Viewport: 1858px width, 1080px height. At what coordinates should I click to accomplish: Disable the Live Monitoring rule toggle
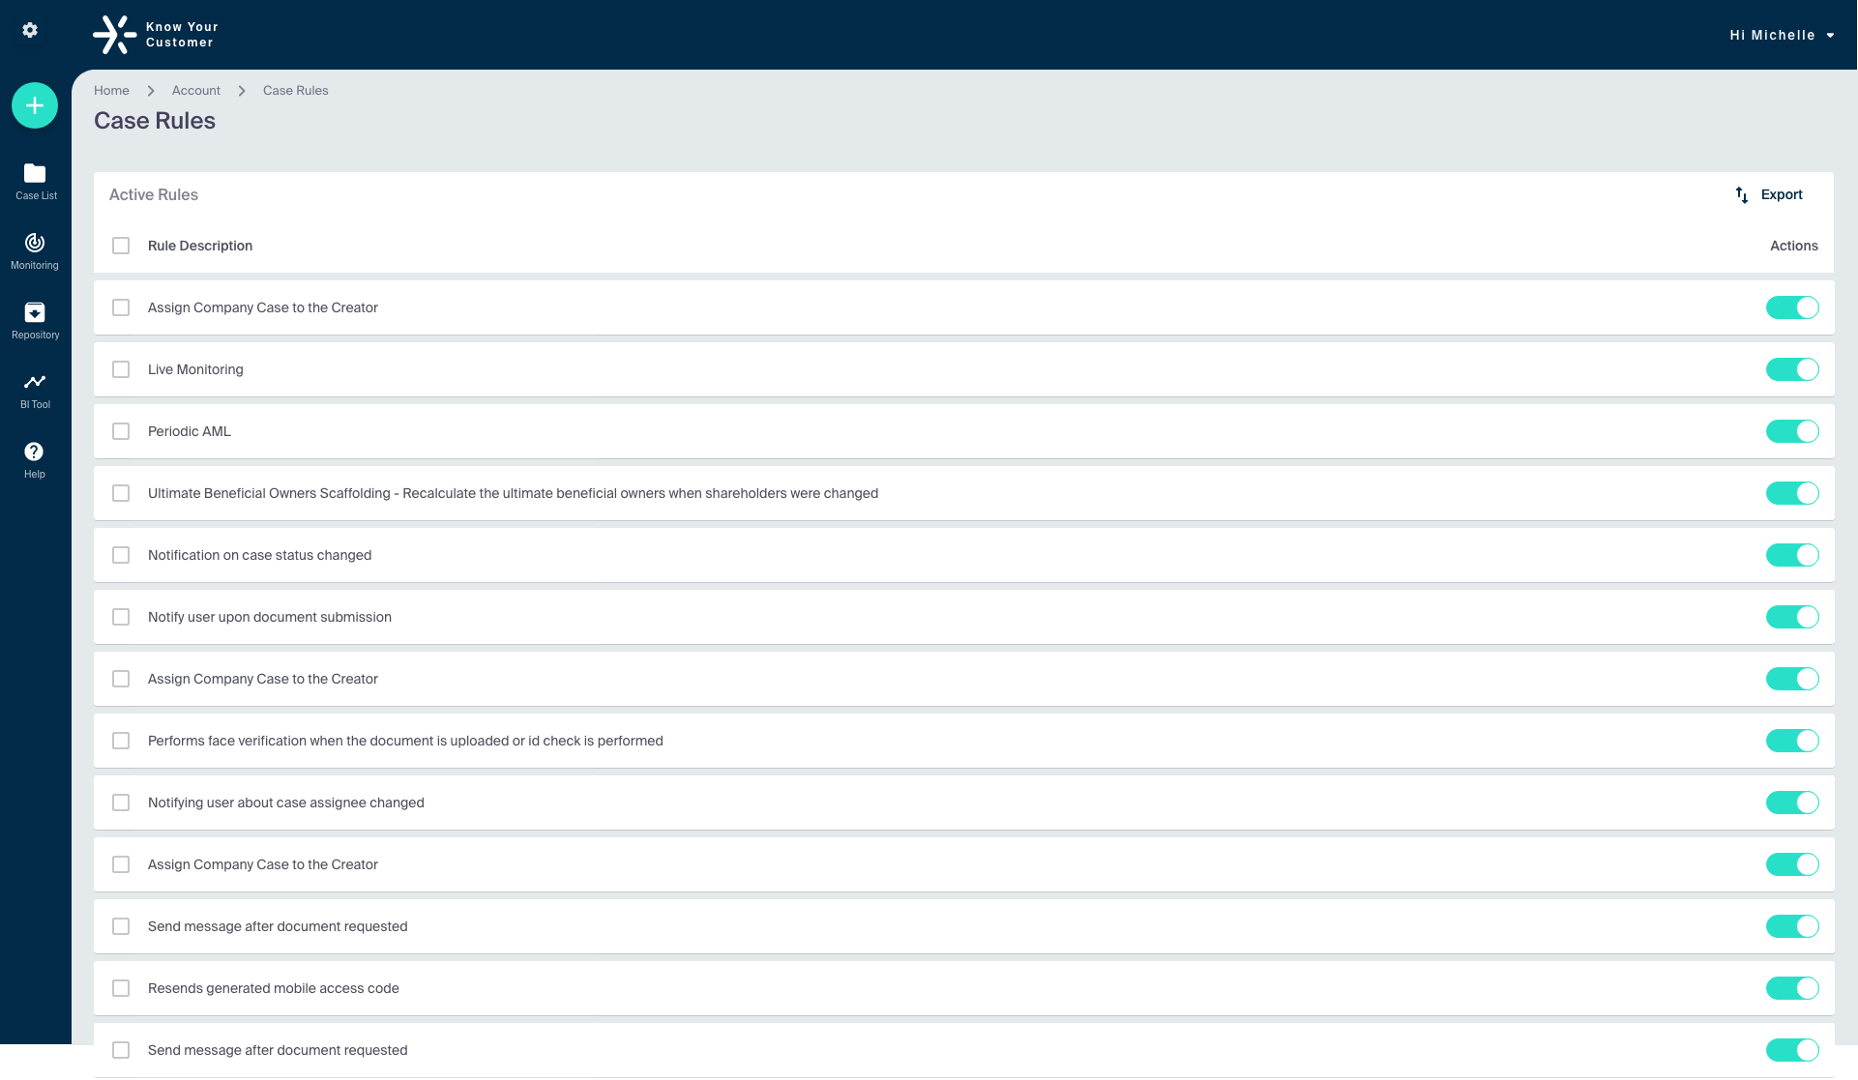[1792, 369]
